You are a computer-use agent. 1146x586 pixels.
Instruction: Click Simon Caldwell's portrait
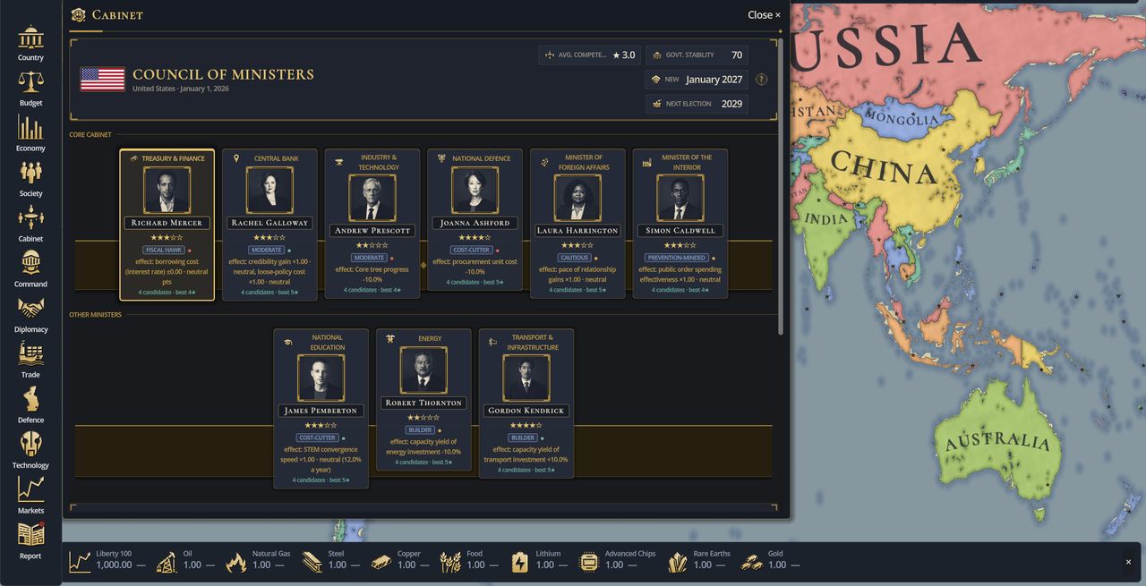pos(680,198)
